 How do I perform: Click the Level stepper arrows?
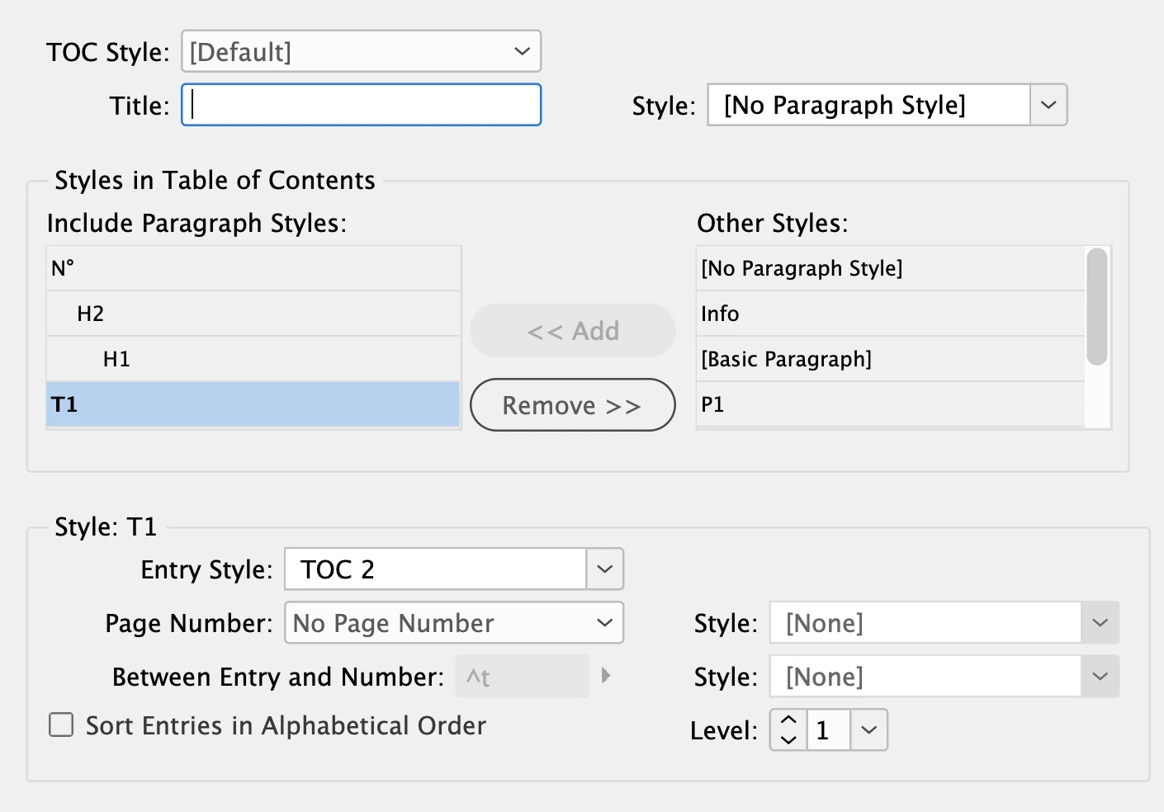[x=788, y=730]
